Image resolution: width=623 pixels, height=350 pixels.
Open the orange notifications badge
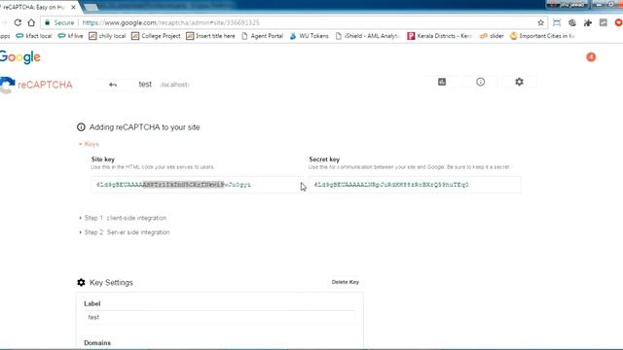[x=591, y=57]
